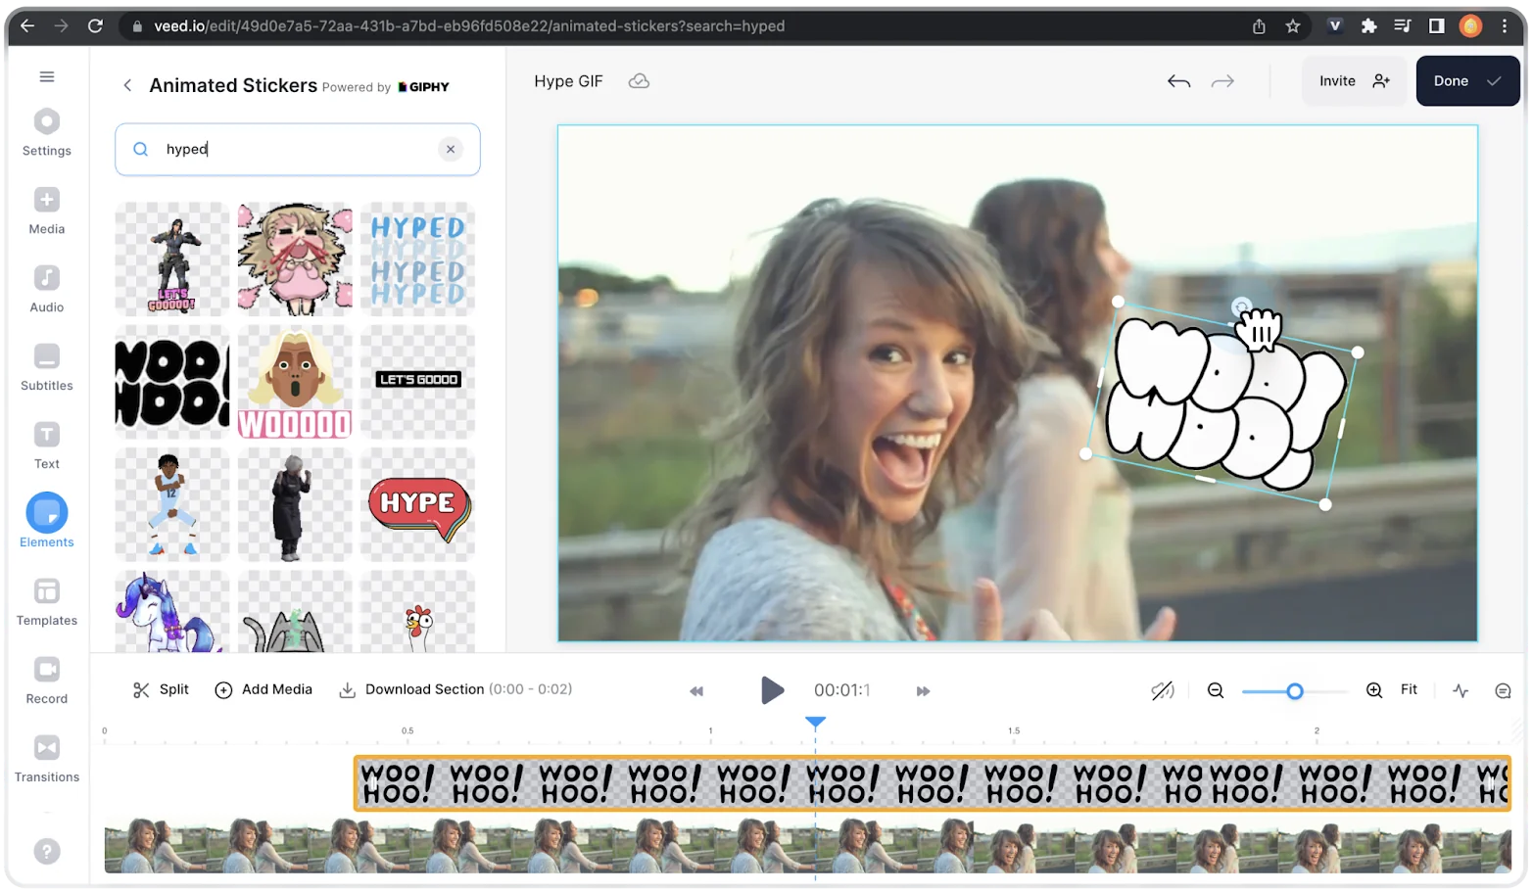Click the Invite button
This screenshot has width=1533, height=893.
(x=1354, y=81)
